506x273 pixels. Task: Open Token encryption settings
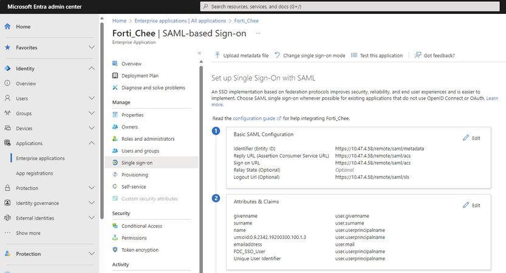coord(140,249)
